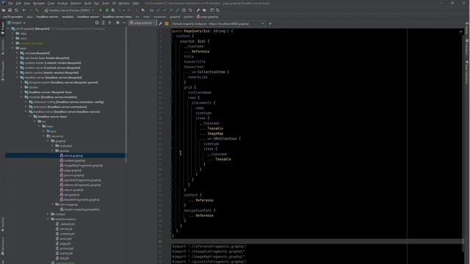Click Collapse All in Project panel
The width and height of the screenshot is (470, 264).
pyautogui.click(x=109, y=23)
